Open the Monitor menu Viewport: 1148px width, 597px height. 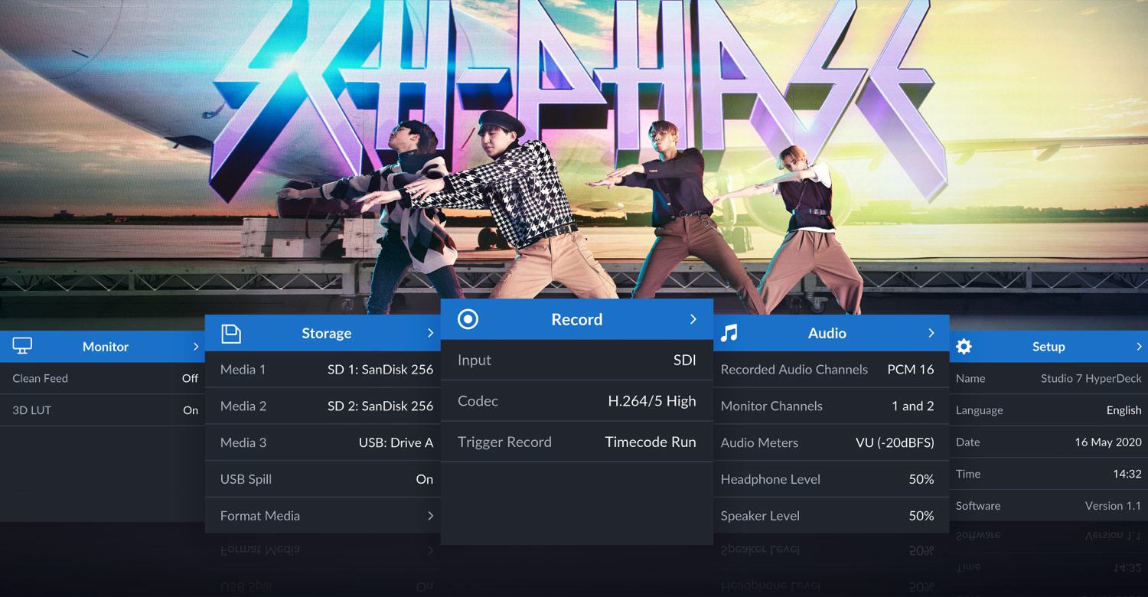pos(105,346)
